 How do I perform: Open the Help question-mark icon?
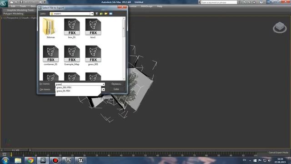click(261, 2)
